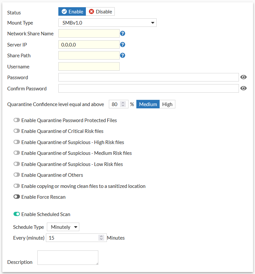Turn on Enable Force Rescan switch
Viewport: 255px width, 274px height.
pyautogui.click(x=17, y=197)
